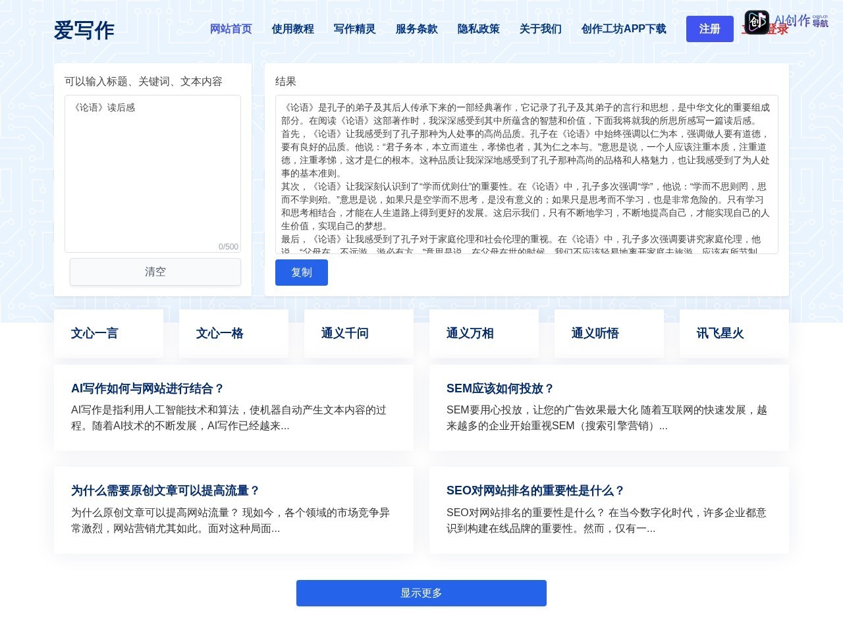Click the 0/500 character counter
This screenshot has width=843, height=632.
click(x=229, y=247)
